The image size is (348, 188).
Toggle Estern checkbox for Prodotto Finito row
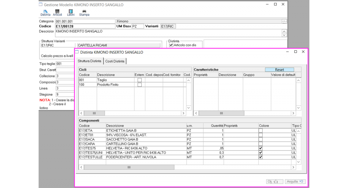coord(140,85)
